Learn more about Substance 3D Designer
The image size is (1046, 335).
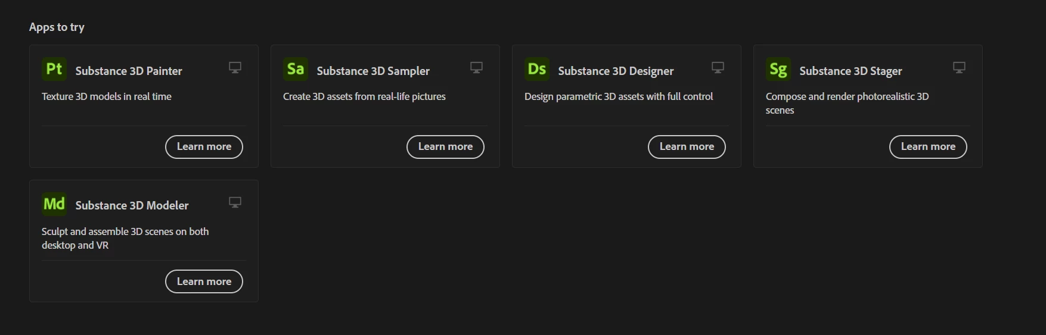point(687,147)
